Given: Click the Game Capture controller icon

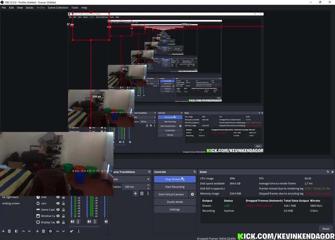Looking at the screenshot, I should click(38, 210).
